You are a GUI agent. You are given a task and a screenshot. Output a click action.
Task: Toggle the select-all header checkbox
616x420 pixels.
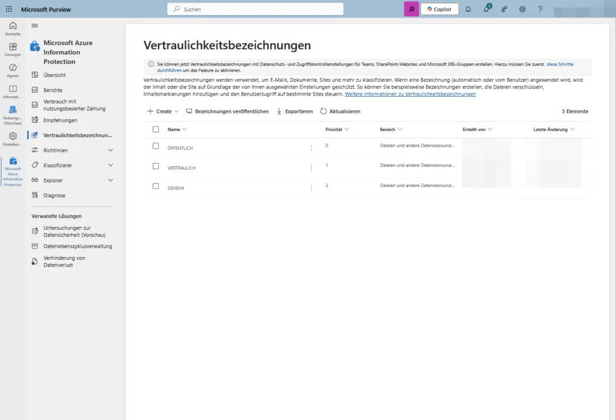point(156,129)
